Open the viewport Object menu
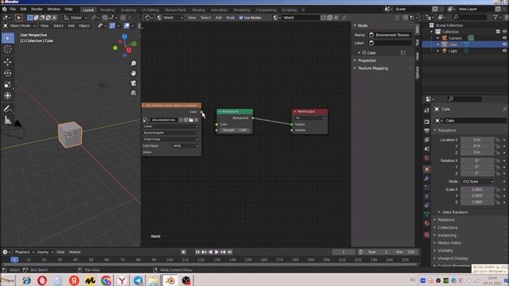The height and width of the screenshot is (286, 509). pyautogui.click(x=84, y=25)
